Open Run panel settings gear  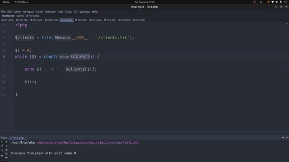point(283,138)
